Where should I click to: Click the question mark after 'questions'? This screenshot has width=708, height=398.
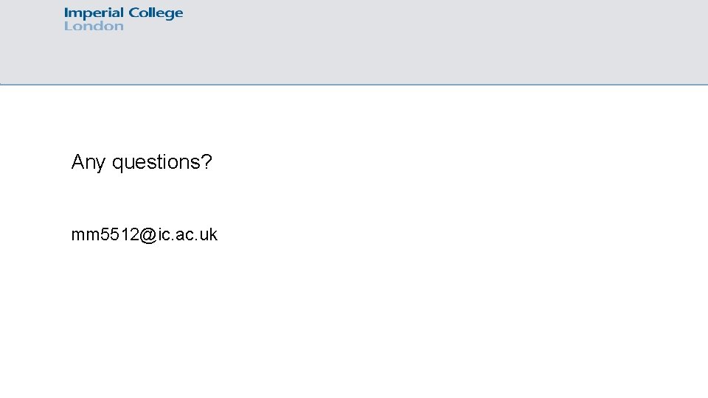pos(206,161)
